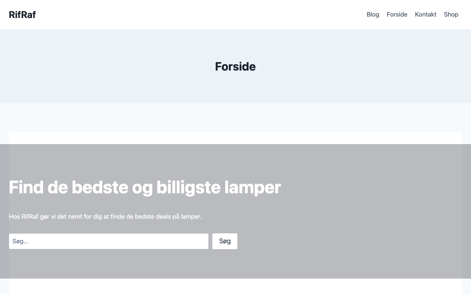The height and width of the screenshot is (294, 471).
Task: Focus the Søg... search field
Action: 109,241
